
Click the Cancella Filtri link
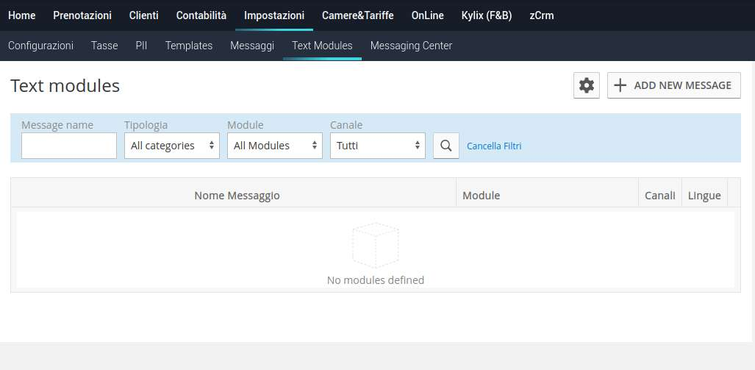(x=494, y=146)
